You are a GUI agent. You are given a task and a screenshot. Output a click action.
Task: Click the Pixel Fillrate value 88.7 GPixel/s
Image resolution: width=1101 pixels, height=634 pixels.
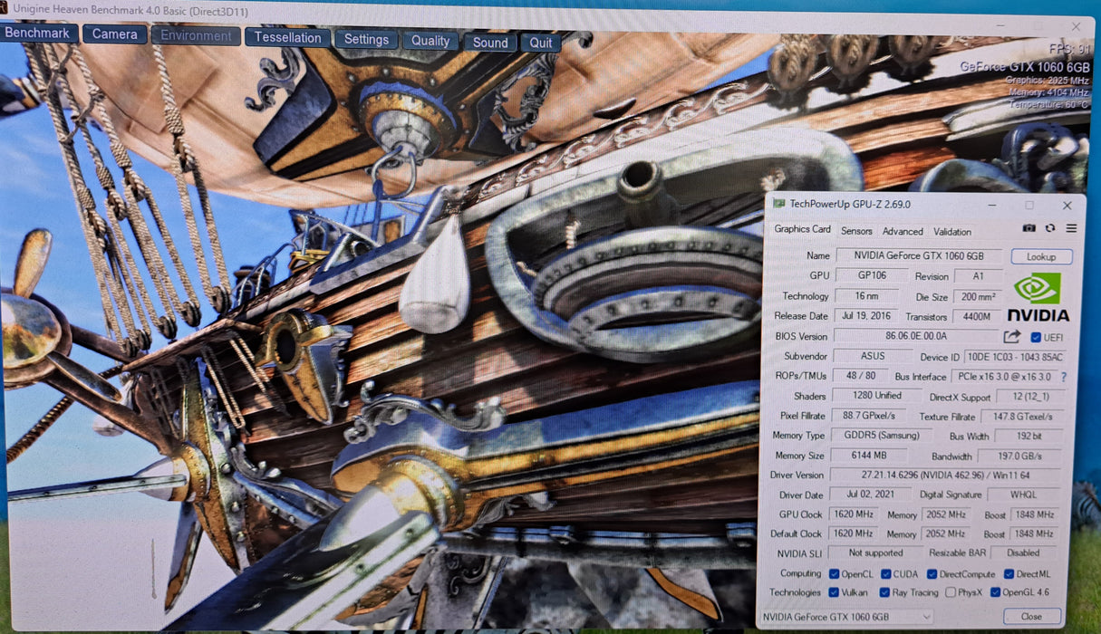pos(869,416)
